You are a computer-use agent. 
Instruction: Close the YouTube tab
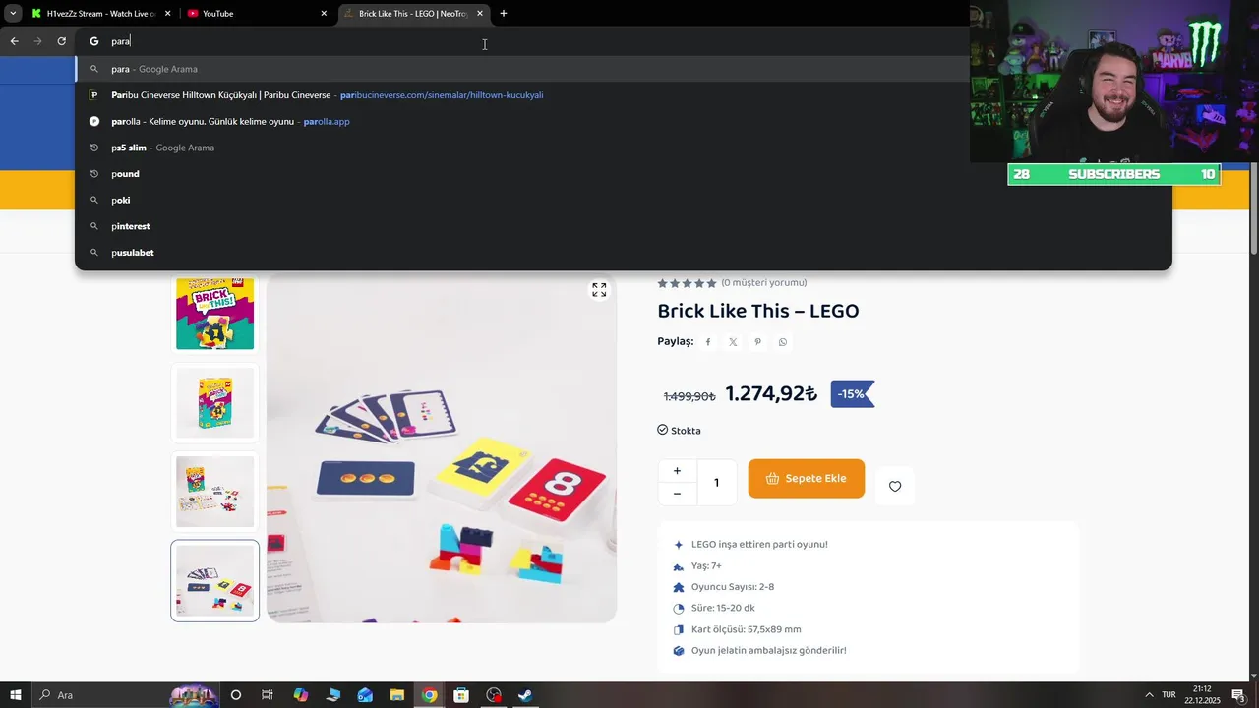point(324,14)
